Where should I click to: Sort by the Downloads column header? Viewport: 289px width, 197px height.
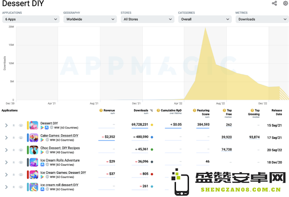click(x=141, y=110)
